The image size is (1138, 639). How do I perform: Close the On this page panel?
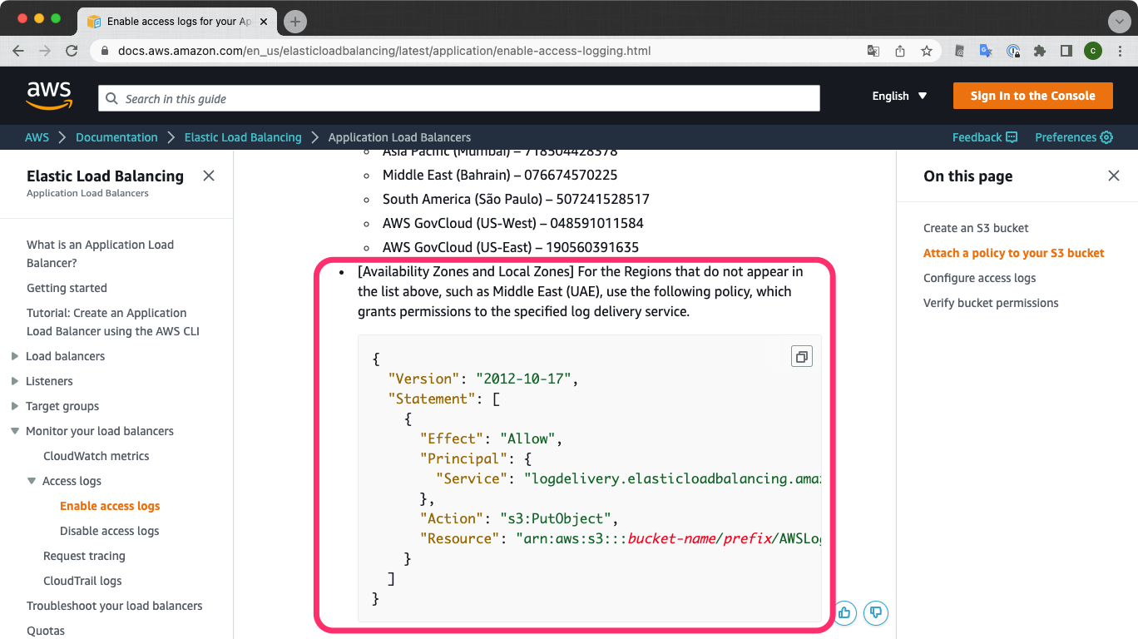[1114, 176]
